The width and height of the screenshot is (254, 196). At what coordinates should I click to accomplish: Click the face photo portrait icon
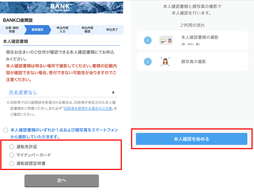tap(165, 61)
